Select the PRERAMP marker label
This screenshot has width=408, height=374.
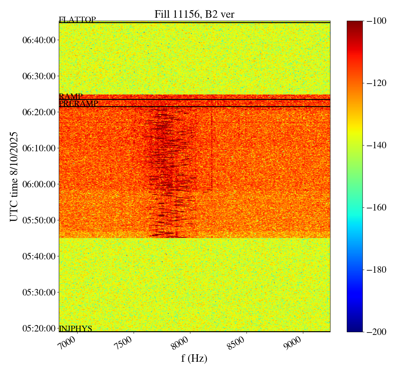(x=79, y=104)
